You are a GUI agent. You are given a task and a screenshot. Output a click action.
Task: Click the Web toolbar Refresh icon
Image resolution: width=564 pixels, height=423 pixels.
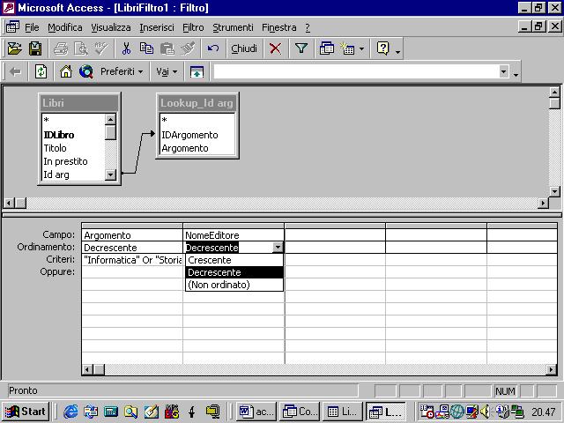[x=41, y=71]
